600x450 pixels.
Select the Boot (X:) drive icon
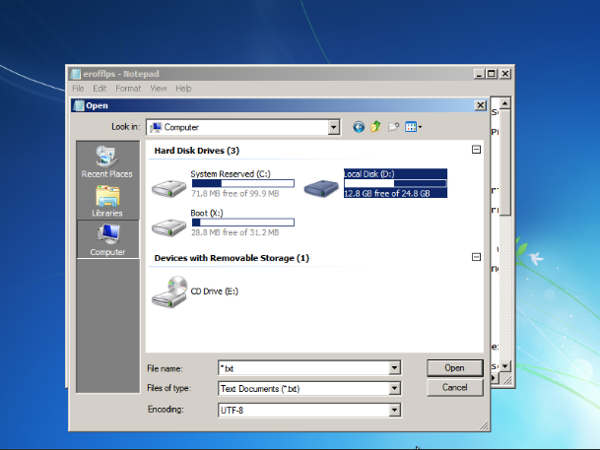coord(168,227)
